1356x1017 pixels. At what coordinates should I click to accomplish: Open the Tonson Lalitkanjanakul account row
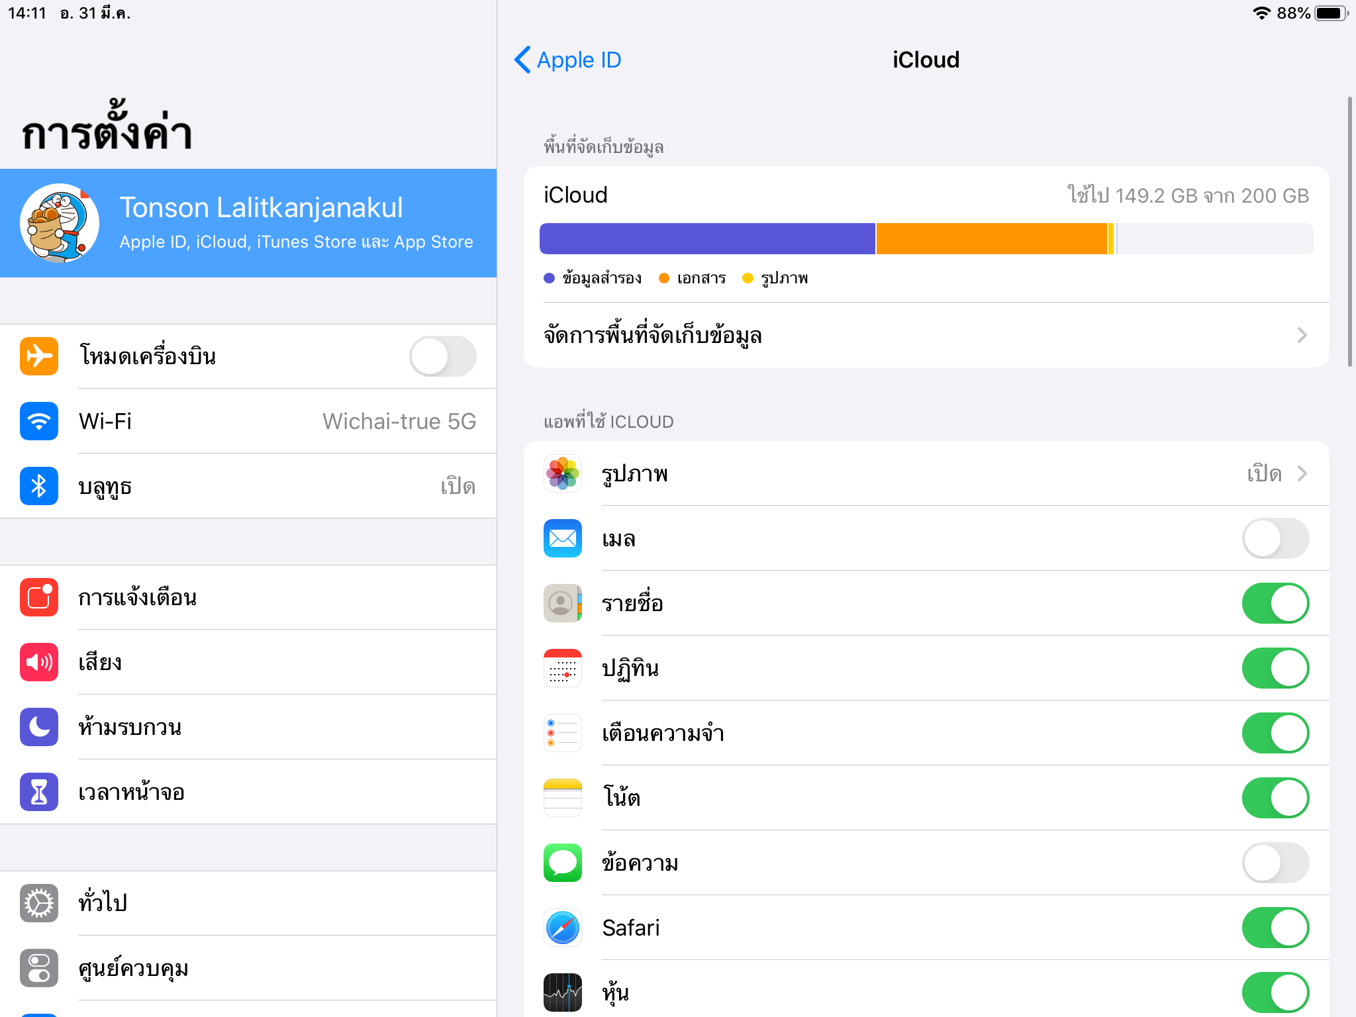tap(248, 223)
